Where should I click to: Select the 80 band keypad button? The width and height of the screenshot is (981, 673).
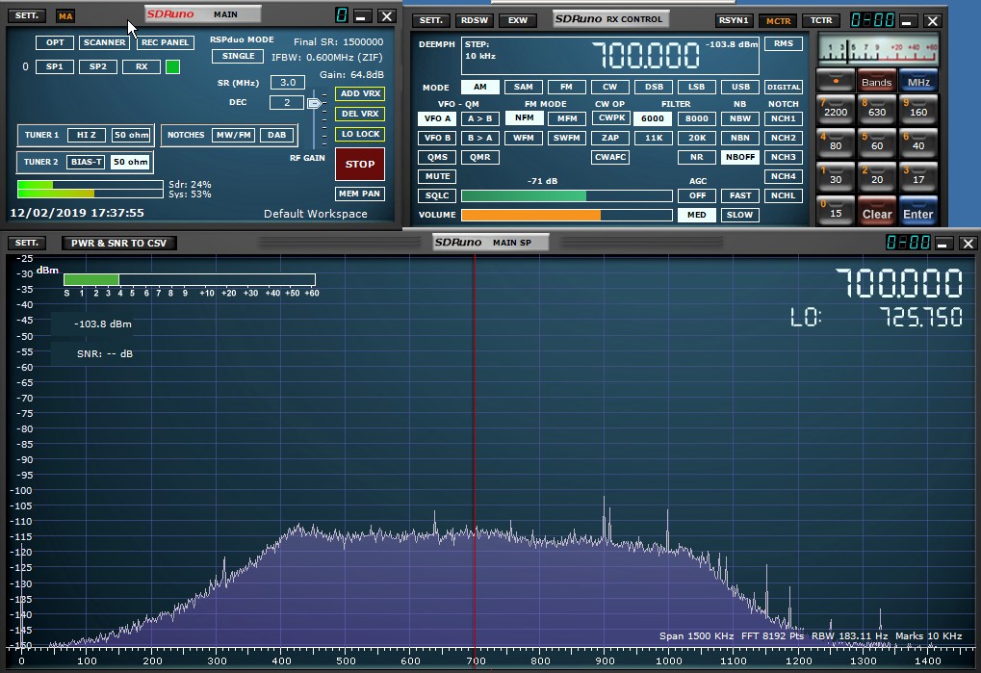coord(836,143)
